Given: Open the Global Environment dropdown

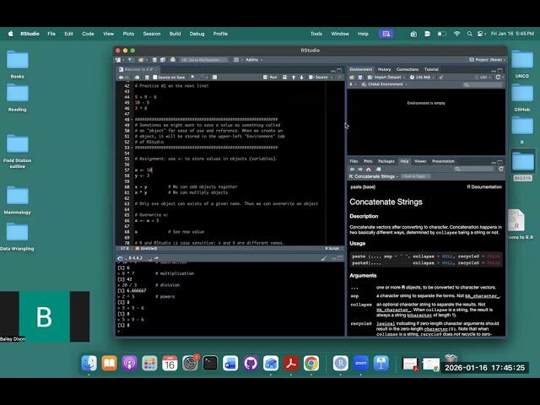Looking at the screenshot, I should (384, 84).
